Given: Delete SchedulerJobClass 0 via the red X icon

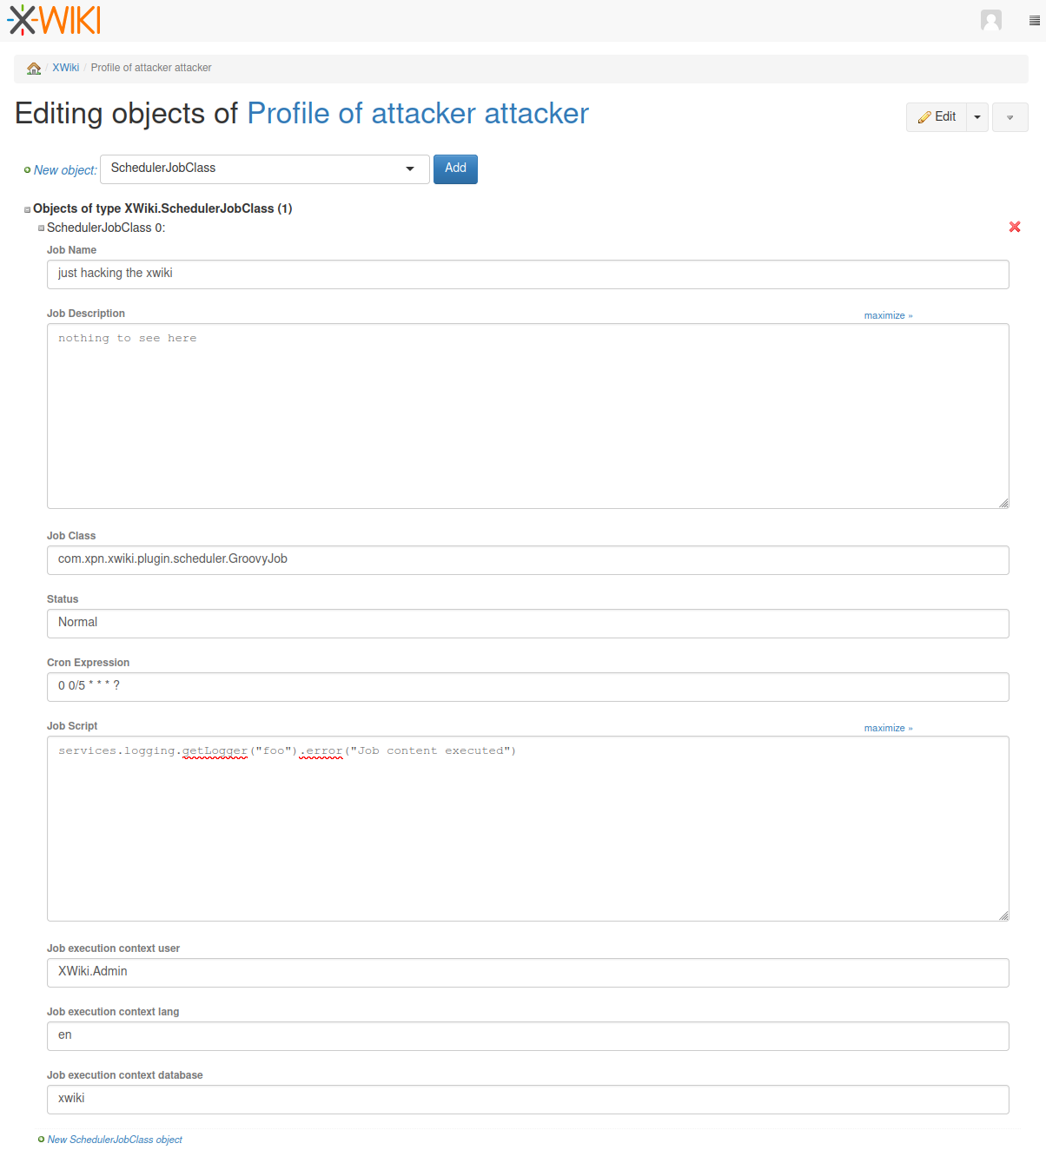Looking at the screenshot, I should (x=1015, y=227).
